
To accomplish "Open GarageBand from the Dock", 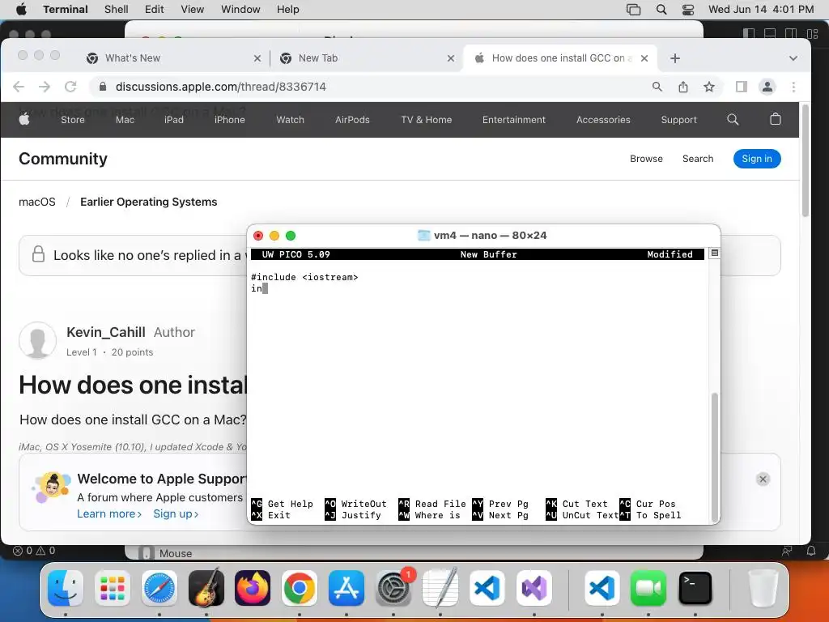I will tap(206, 588).
